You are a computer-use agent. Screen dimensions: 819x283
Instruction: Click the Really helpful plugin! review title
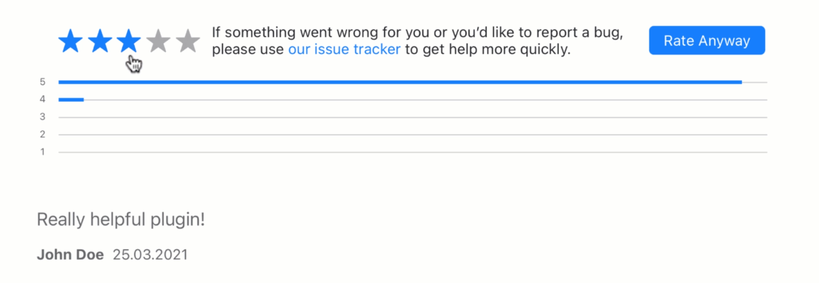121,220
